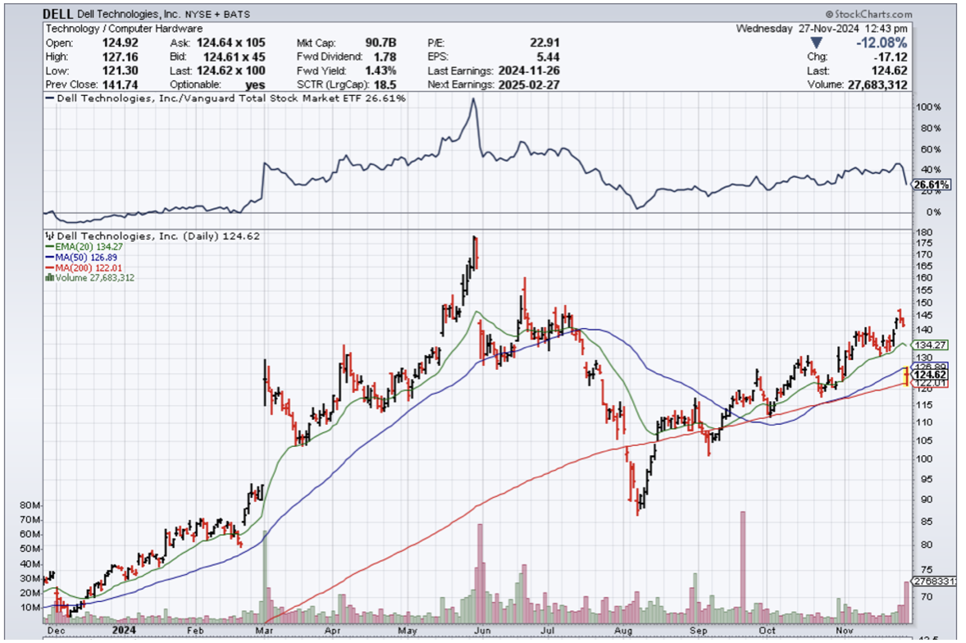Click the candlestick icon beside Dell Technologies (Daily)
Screen dimensions: 966x643
pos(51,236)
